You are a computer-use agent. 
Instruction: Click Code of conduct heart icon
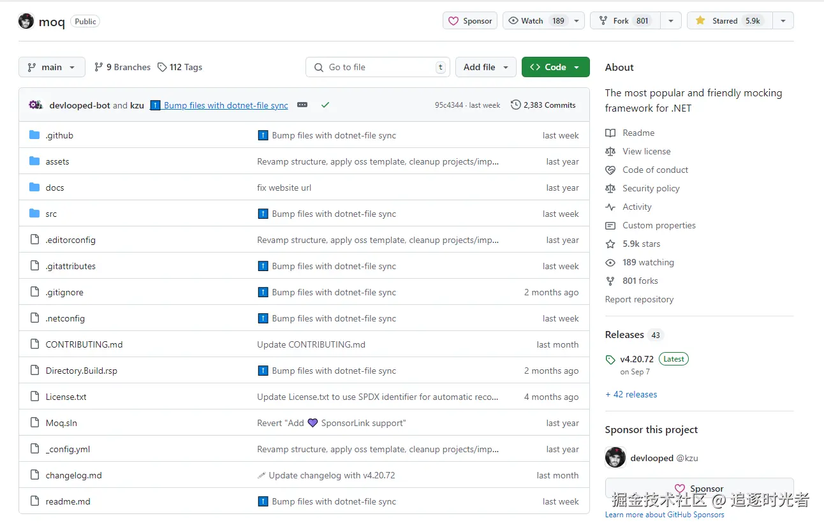coord(610,170)
